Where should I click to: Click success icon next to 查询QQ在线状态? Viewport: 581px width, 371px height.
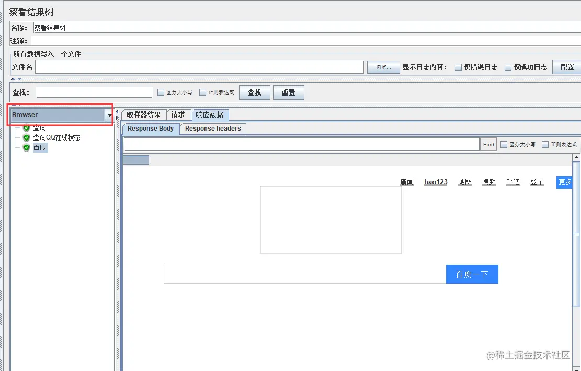[x=26, y=137]
